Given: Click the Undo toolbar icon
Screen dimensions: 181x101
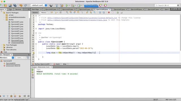Looking at the screenshot, I should pyautogui.click(x=21, y=5).
